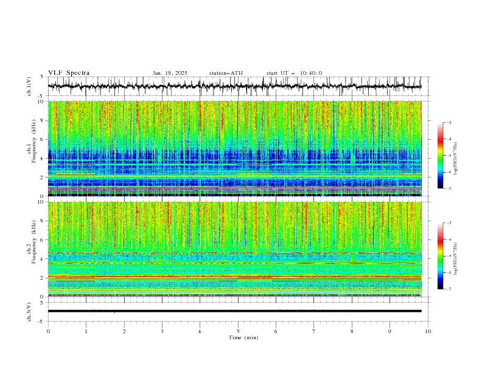Click the ch.1 frequency tick "6"
This screenshot has width=482, height=372.
pos(43,139)
